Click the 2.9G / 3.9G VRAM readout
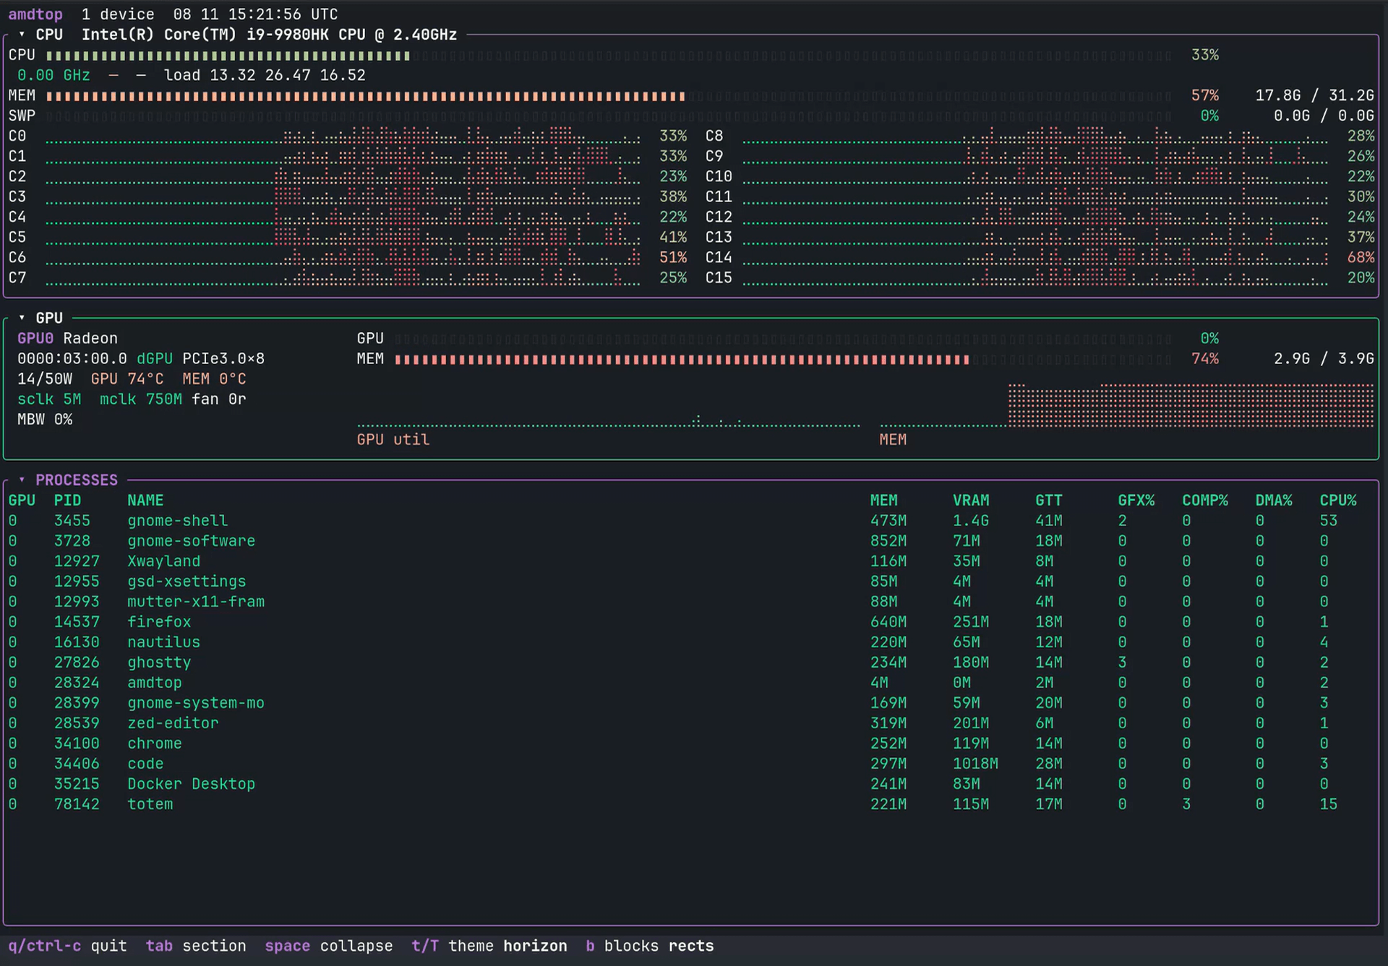This screenshot has height=966, width=1388. pyautogui.click(x=1324, y=359)
